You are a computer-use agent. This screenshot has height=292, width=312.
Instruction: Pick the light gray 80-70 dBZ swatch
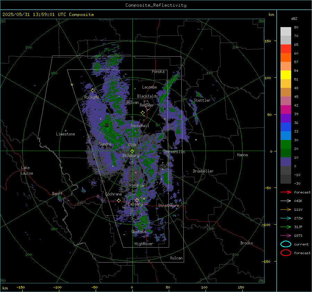286,32
